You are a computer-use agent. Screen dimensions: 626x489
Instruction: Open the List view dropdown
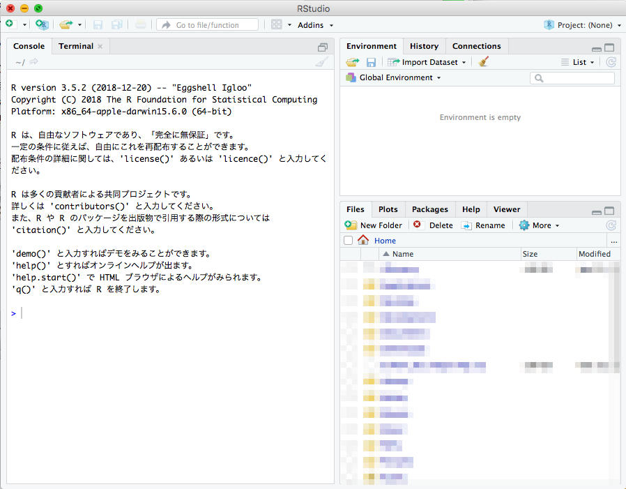click(578, 62)
